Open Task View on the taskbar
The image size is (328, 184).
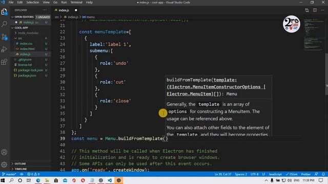click(29, 180)
